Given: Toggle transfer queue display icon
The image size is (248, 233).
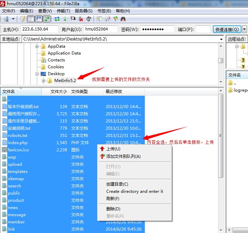Looking at the screenshot, I should (x=47, y=19).
